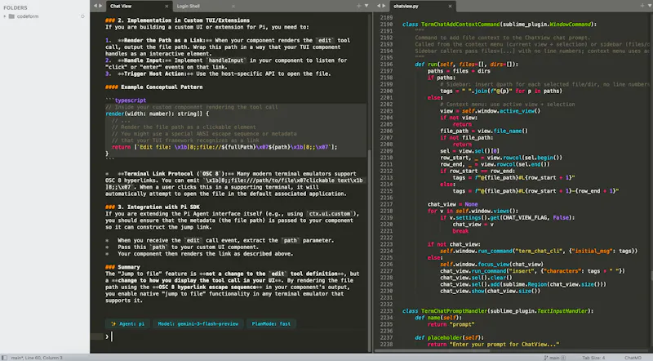
Task: Open git branch 'main' status item
Action: click(x=555, y=358)
